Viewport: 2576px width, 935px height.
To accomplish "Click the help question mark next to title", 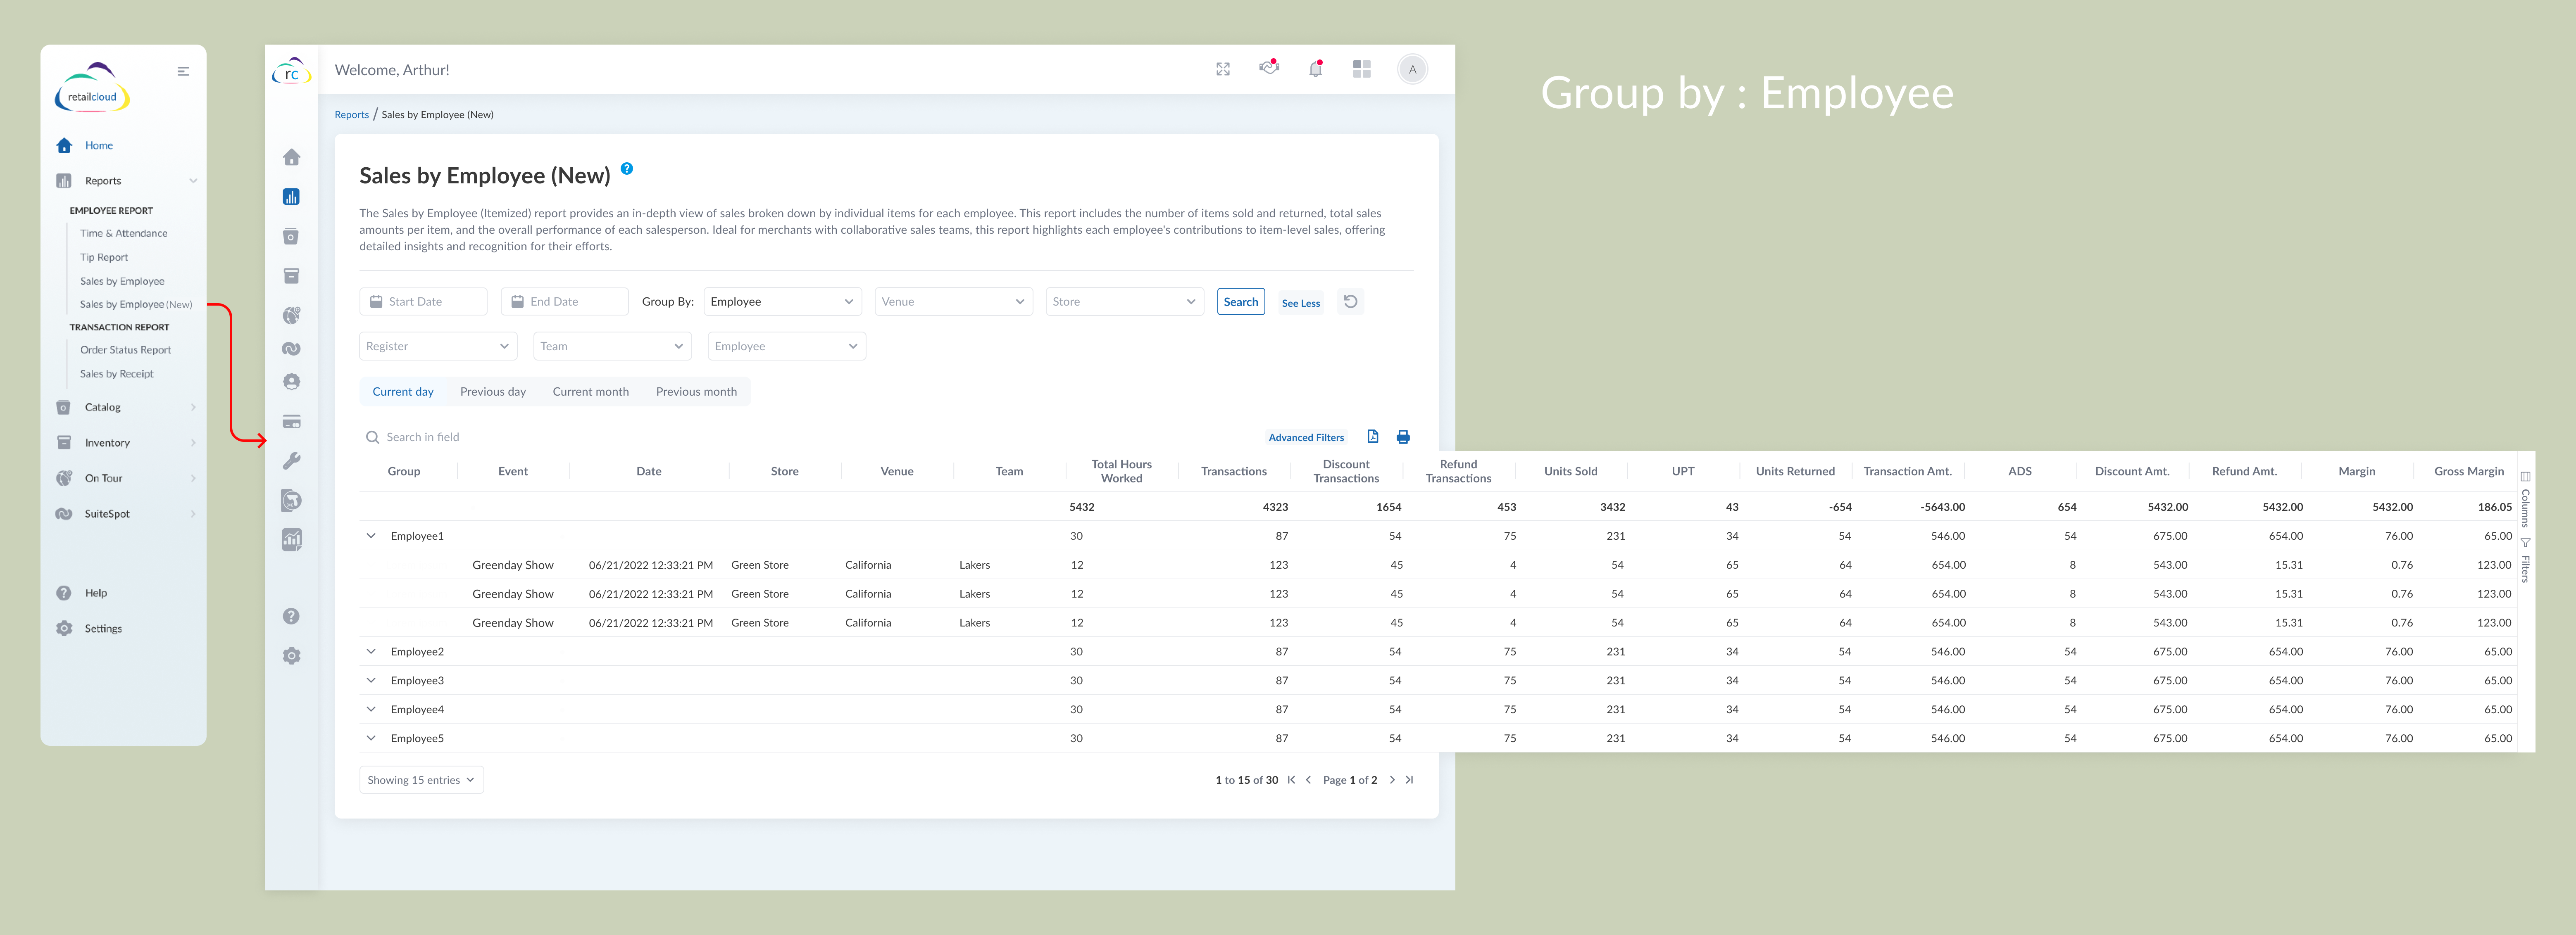I will click(x=626, y=169).
